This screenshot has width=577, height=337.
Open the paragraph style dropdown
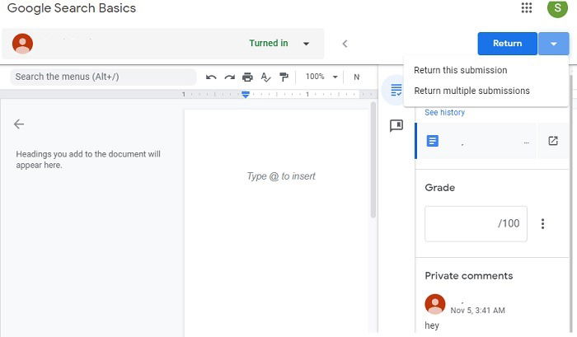pyautogui.click(x=356, y=77)
